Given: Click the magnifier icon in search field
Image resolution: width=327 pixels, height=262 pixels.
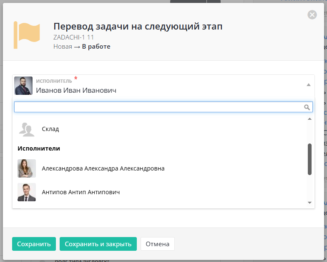Looking at the screenshot, I should [307, 107].
